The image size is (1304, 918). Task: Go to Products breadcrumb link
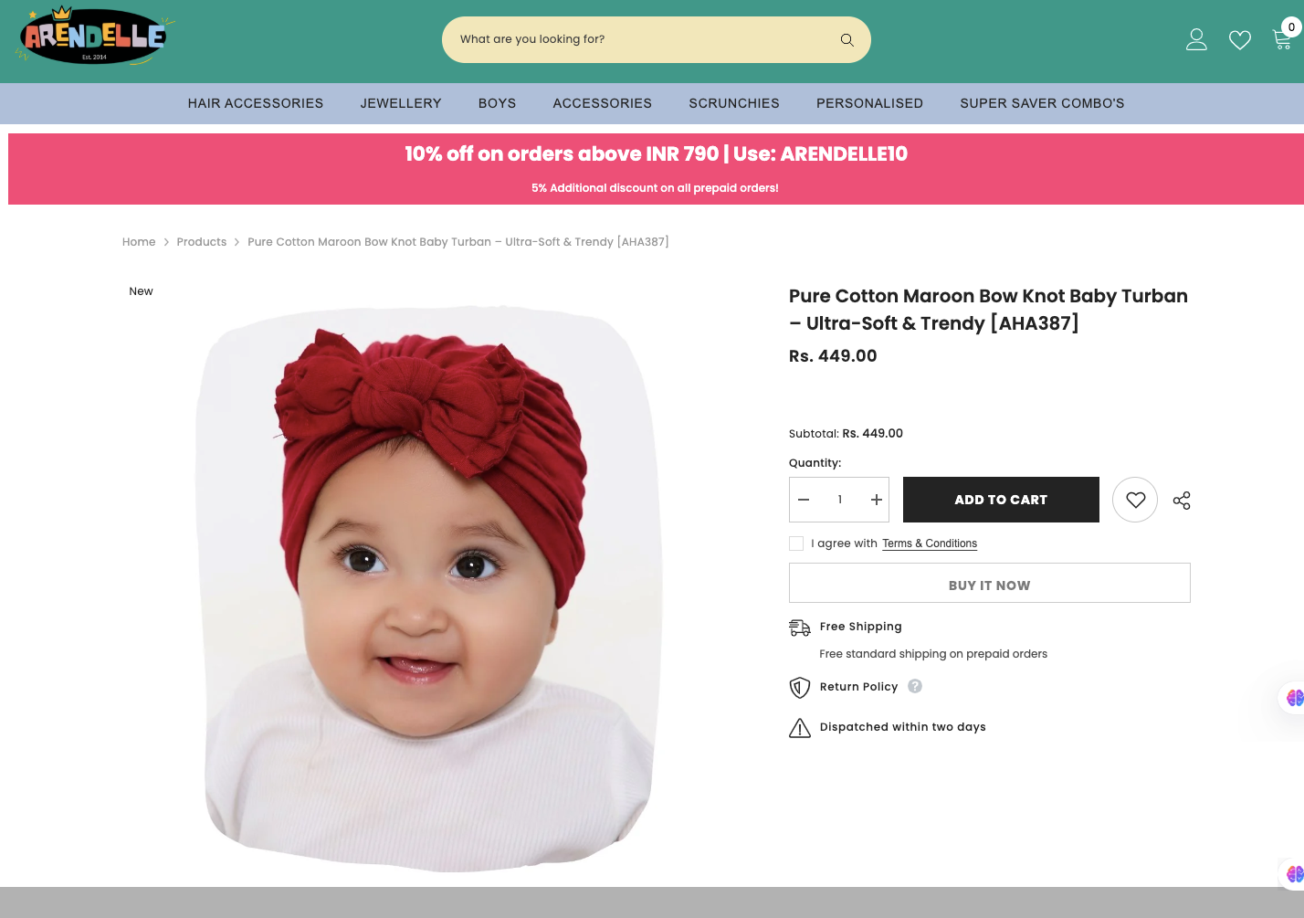tap(202, 242)
